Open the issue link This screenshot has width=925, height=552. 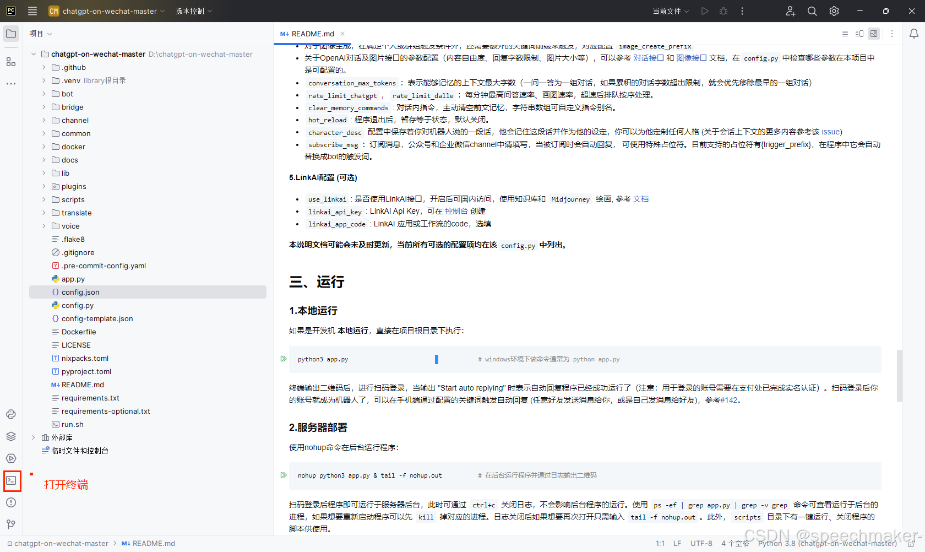(x=830, y=132)
